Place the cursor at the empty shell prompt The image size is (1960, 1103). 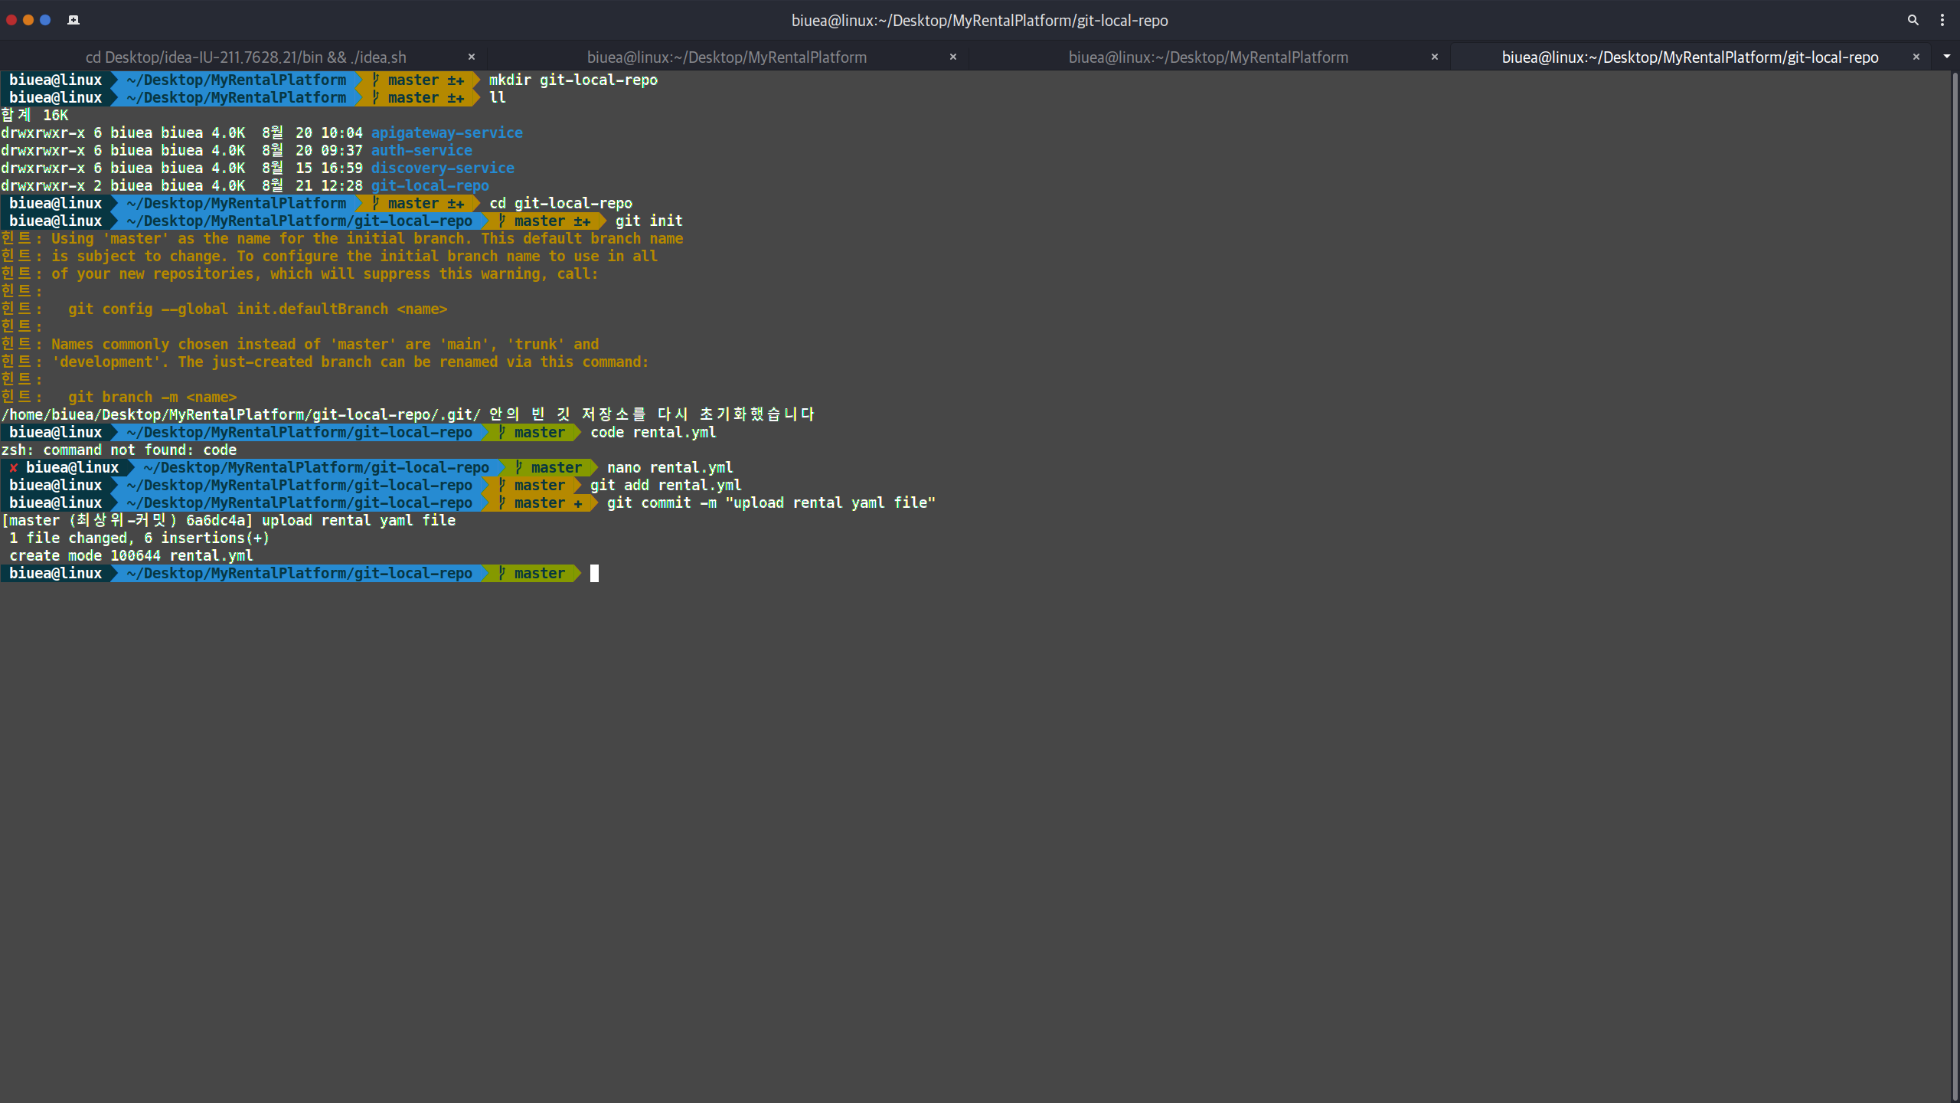click(x=596, y=573)
